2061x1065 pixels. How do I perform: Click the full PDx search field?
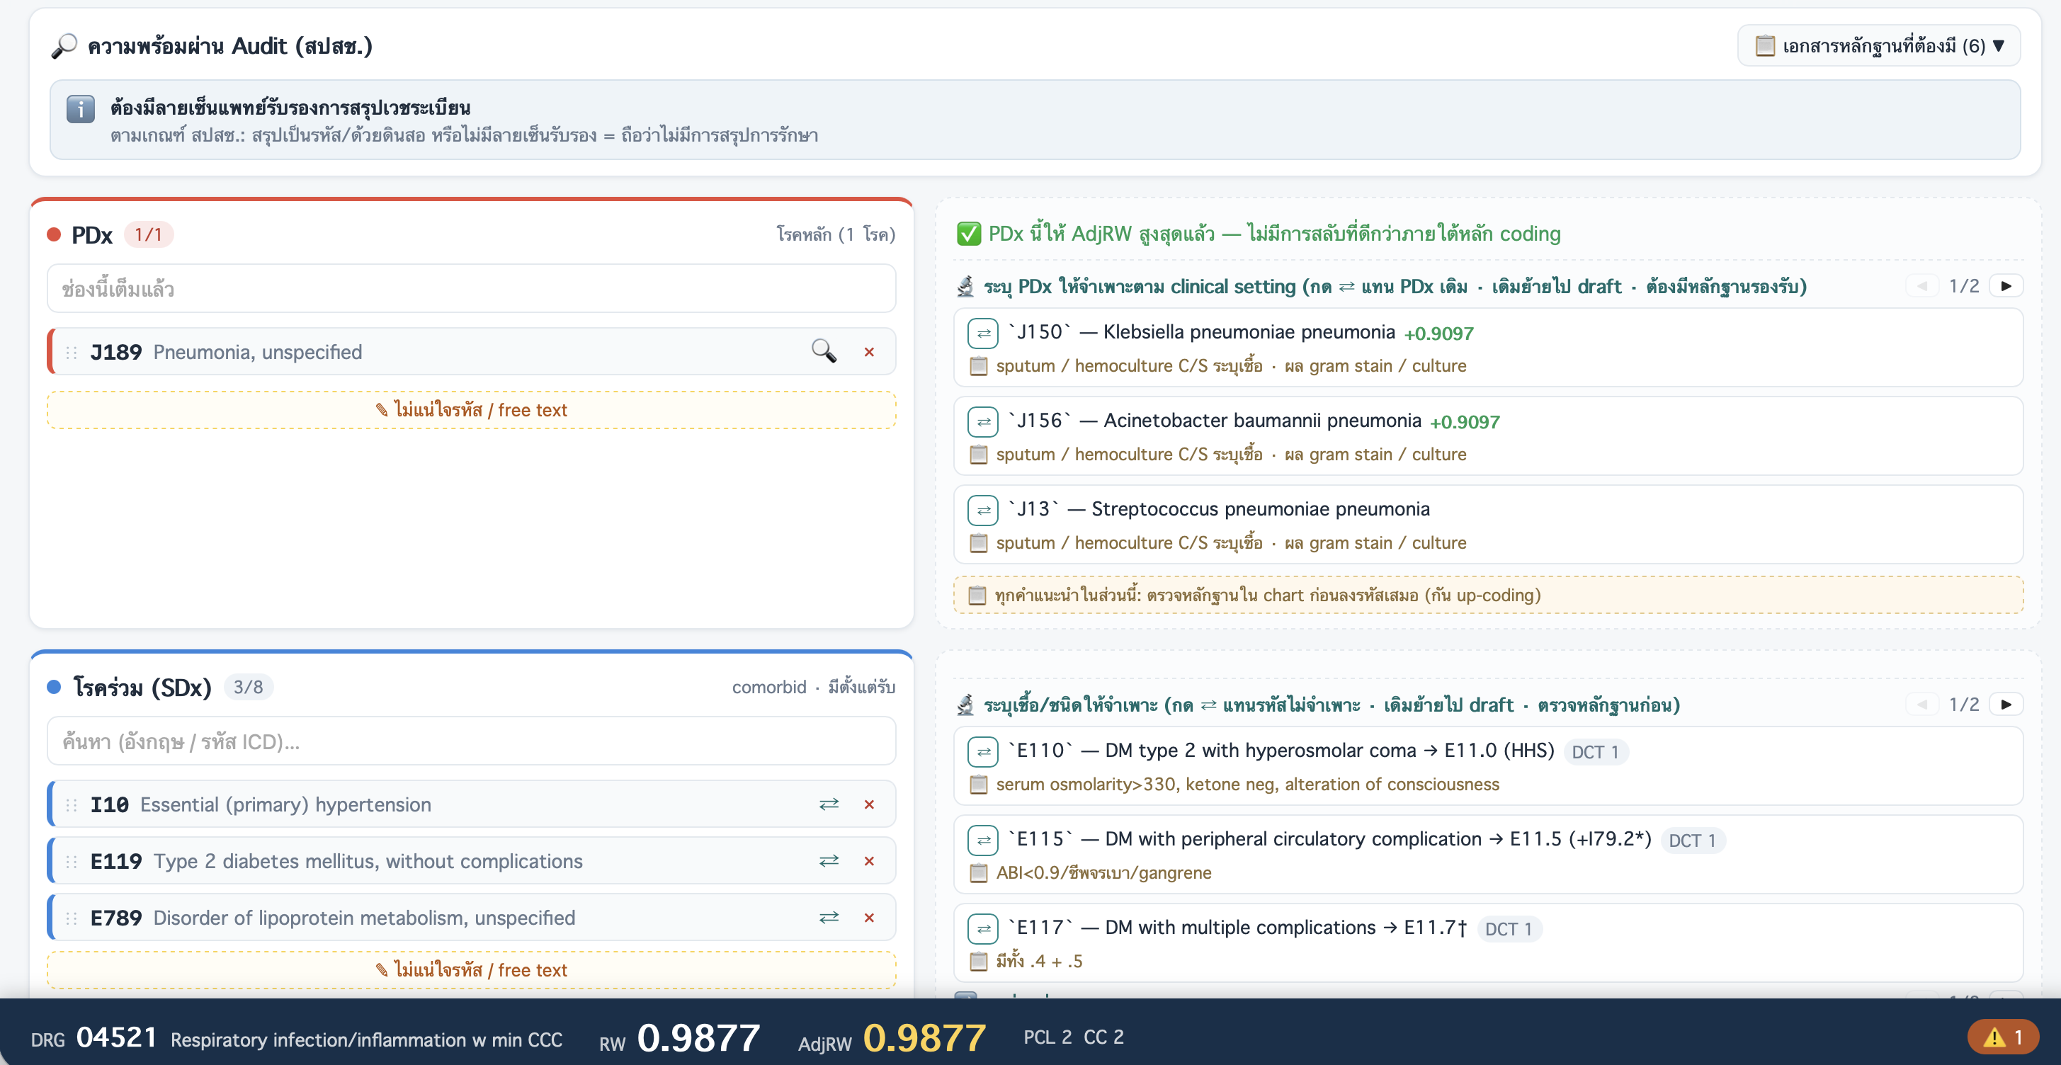(471, 288)
